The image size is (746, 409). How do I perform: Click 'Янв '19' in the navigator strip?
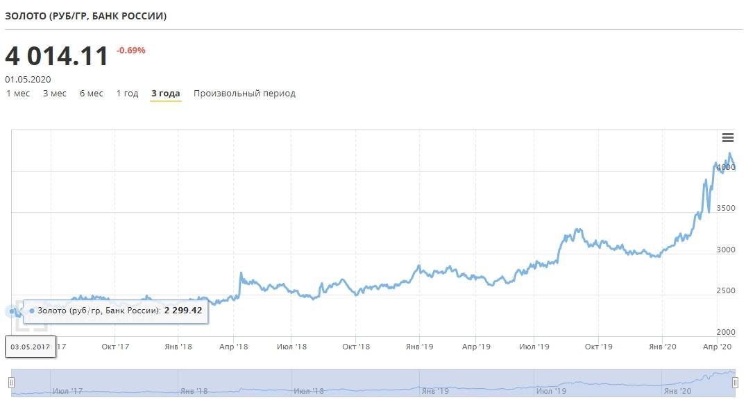pos(436,391)
